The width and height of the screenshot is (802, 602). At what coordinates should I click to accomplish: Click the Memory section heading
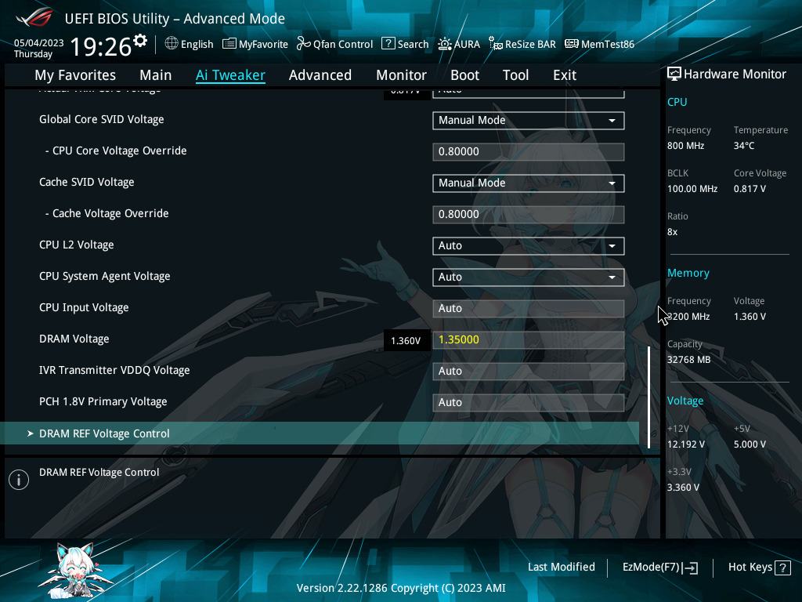click(688, 274)
